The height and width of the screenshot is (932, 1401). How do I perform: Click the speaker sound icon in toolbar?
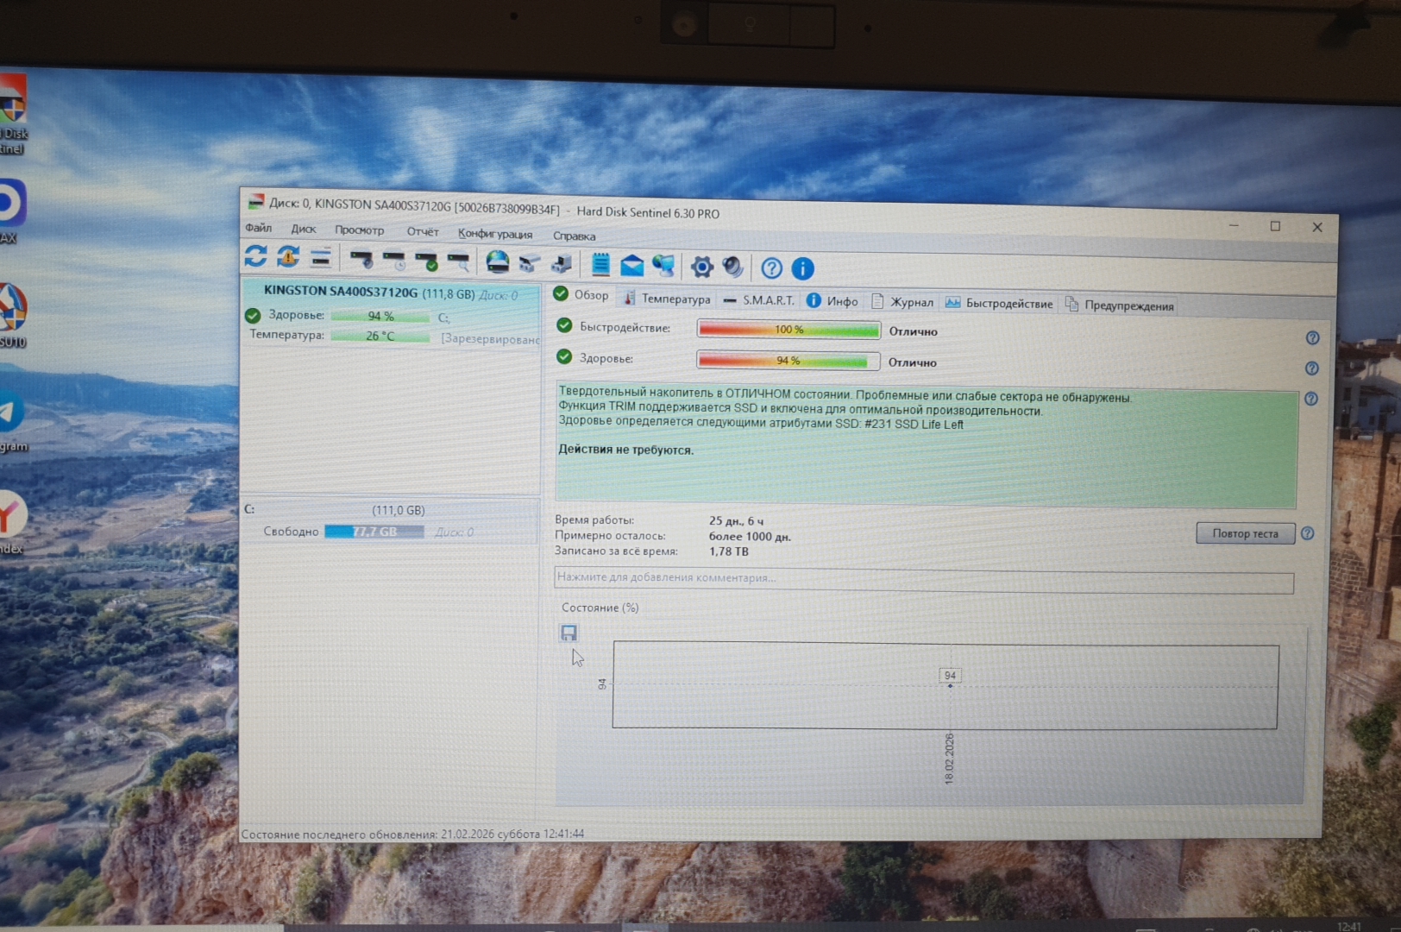(732, 267)
